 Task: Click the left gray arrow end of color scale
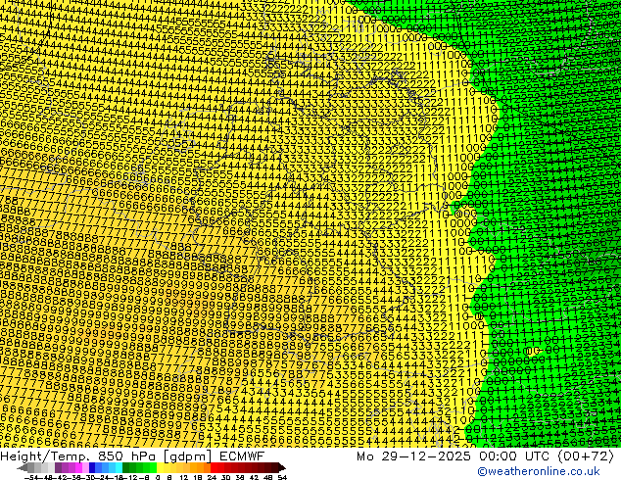[23, 468]
